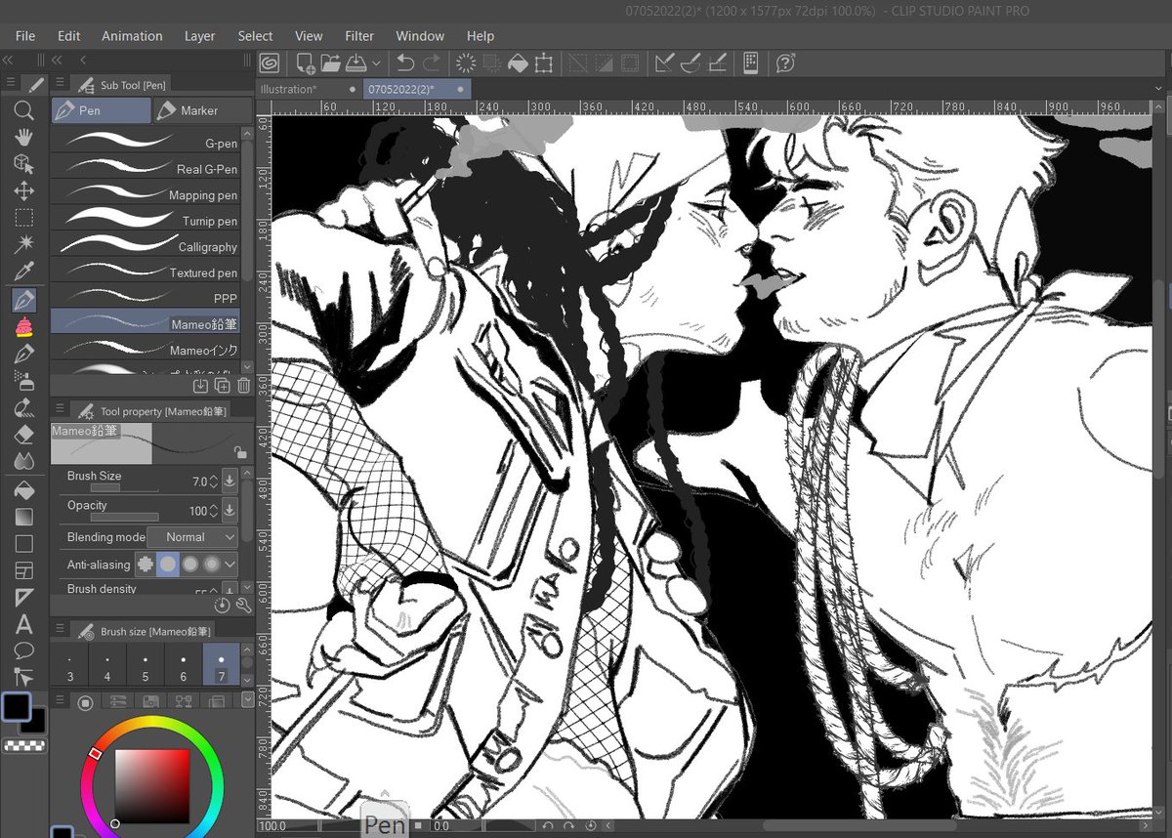Select weak anti-aliasing option
This screenshot has width=1172, height=838.
[x=167, y=564]
